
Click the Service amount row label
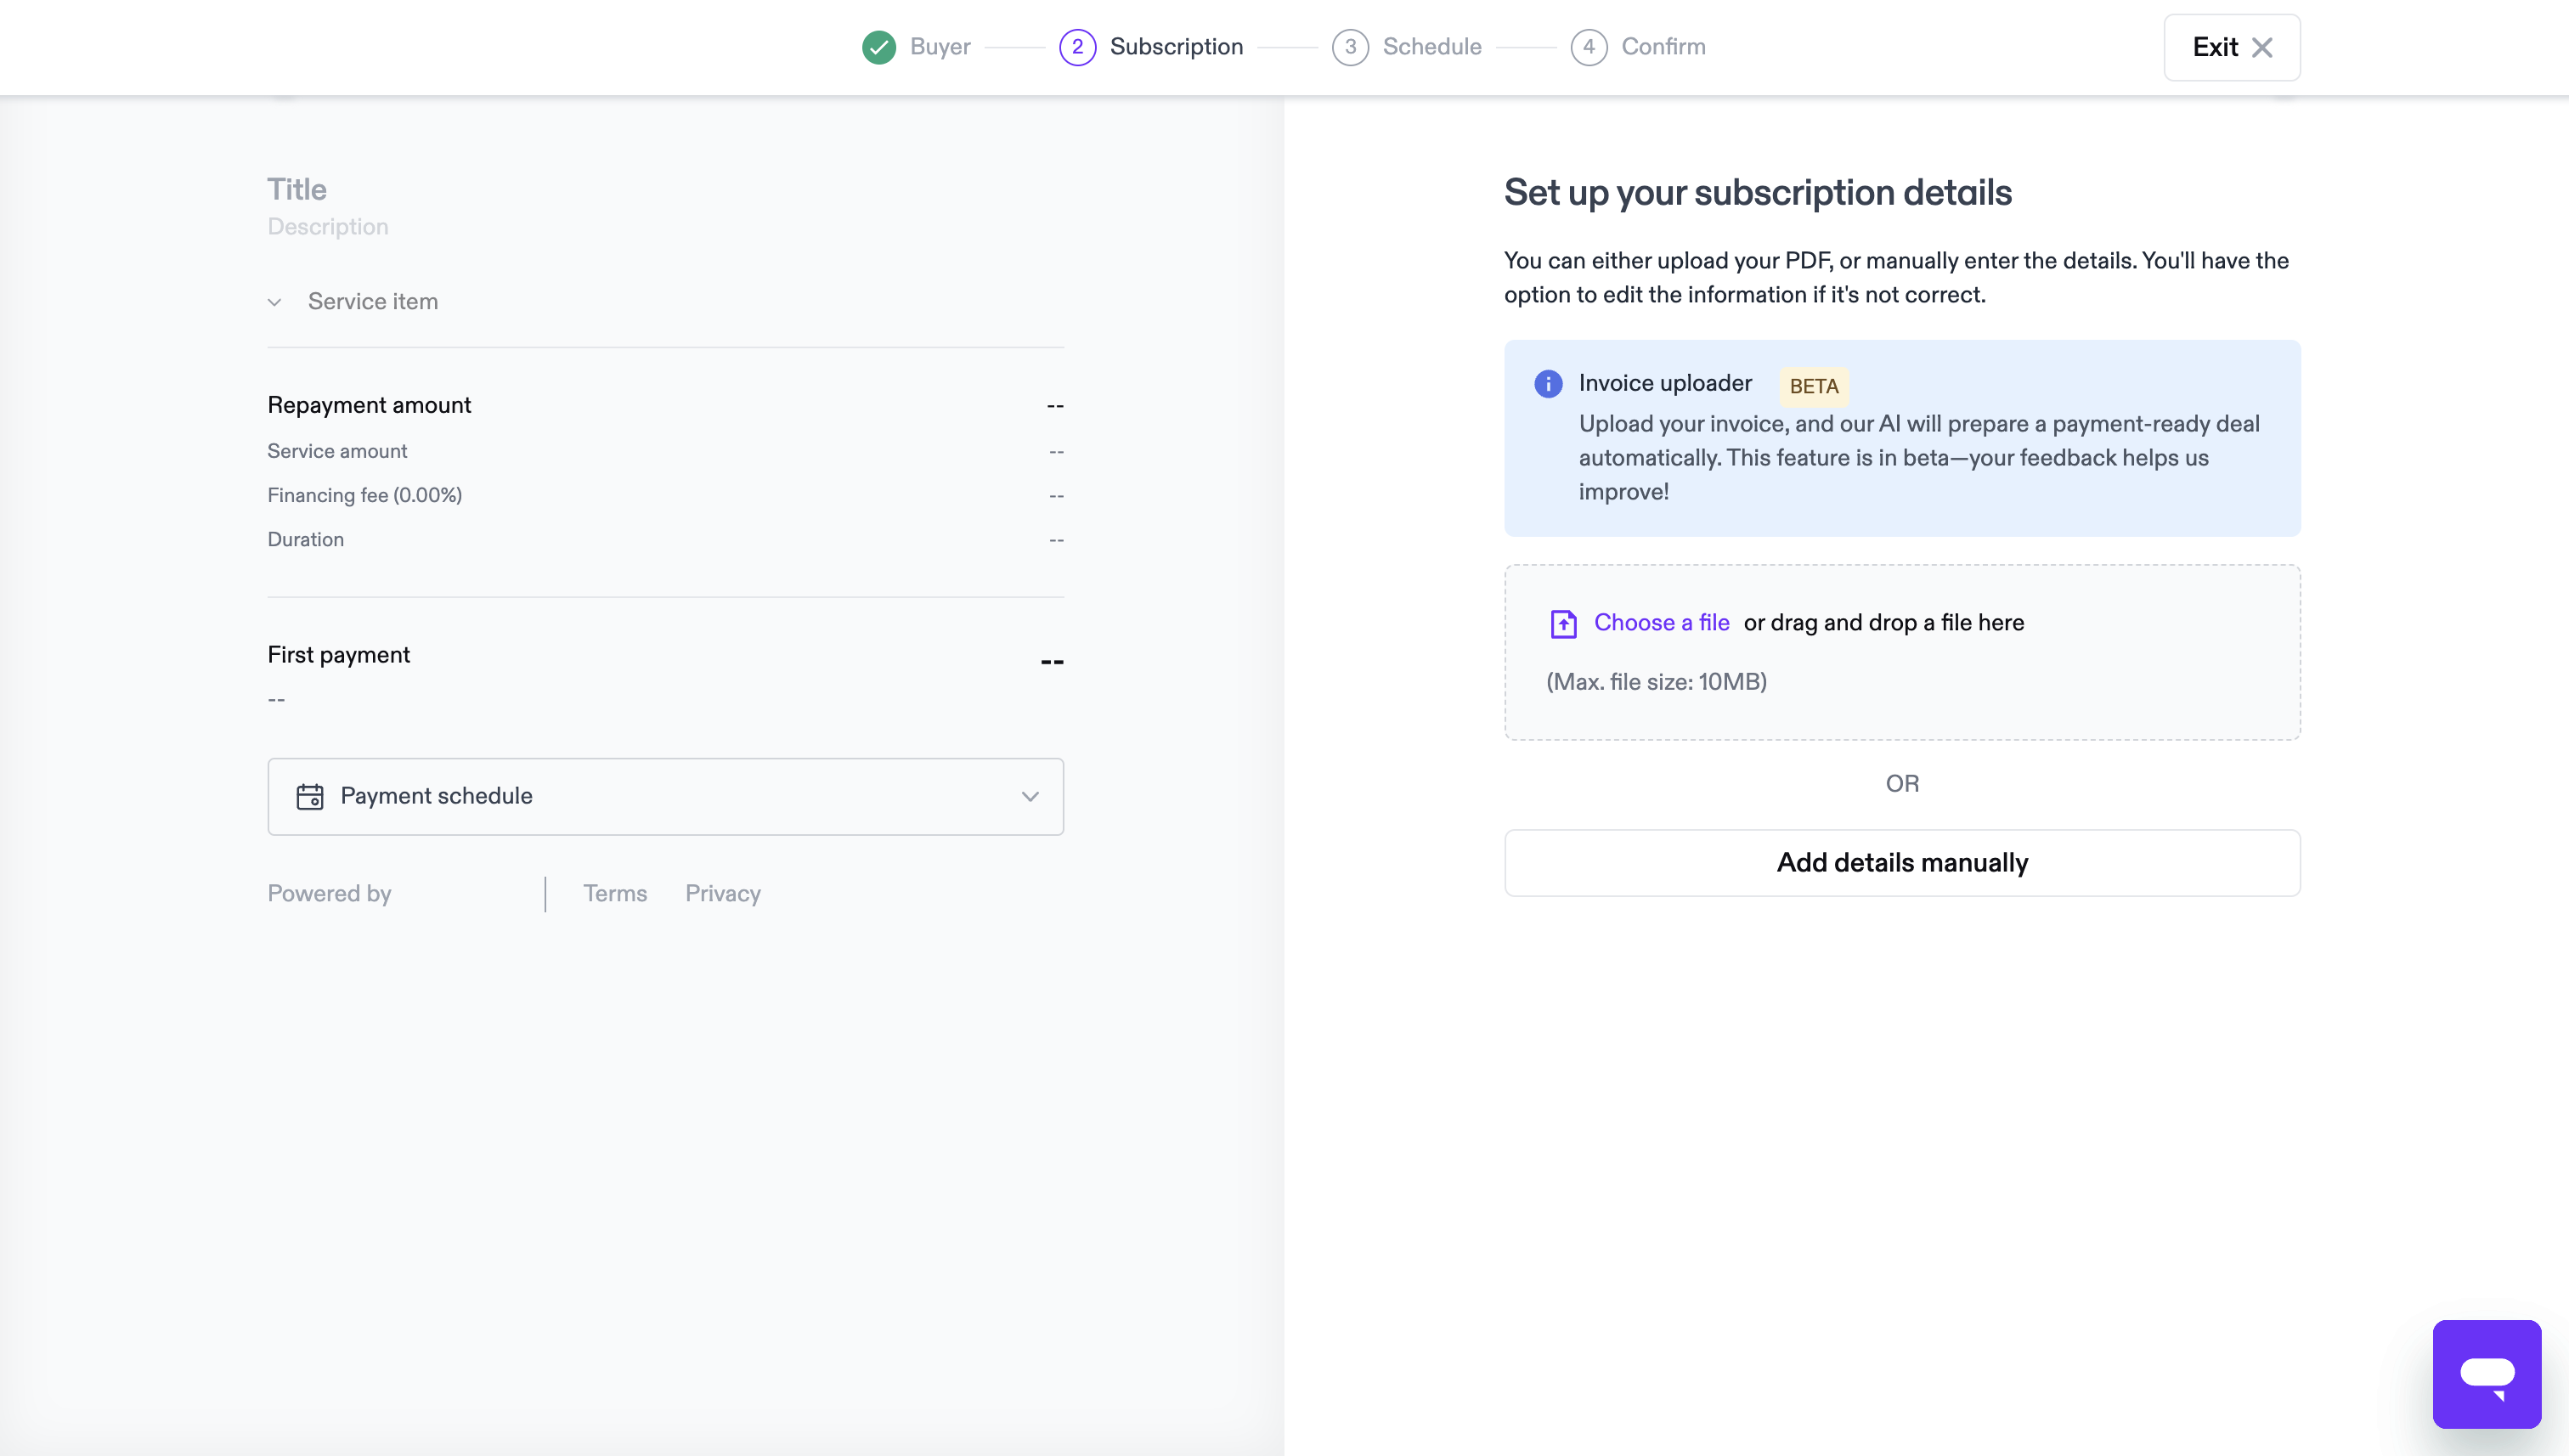pyautogui.click(x=337, y=451)
